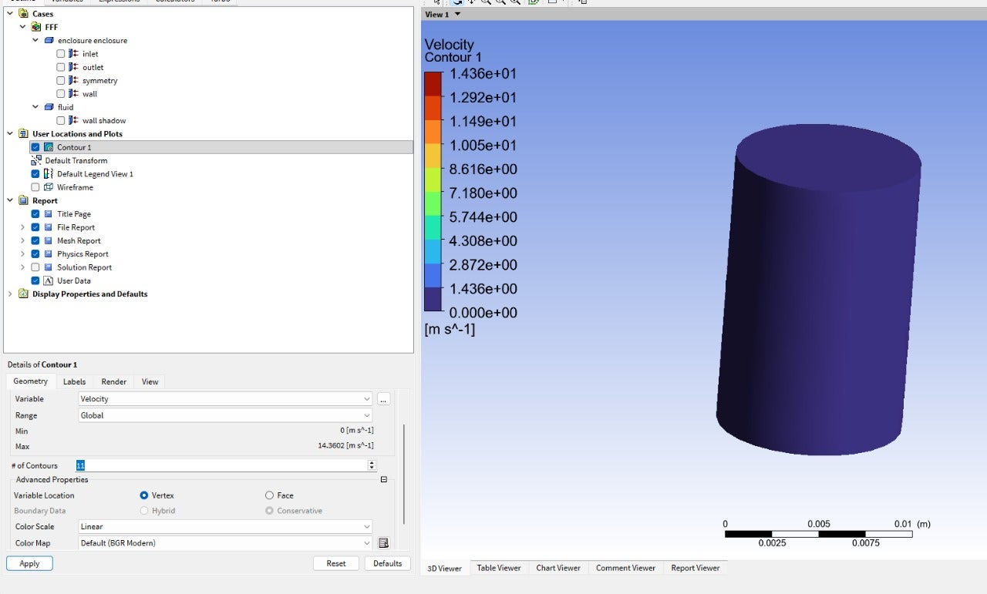Open the color map editor icon
The height and width of the screenshot is (594, 987).
point(383,543)
